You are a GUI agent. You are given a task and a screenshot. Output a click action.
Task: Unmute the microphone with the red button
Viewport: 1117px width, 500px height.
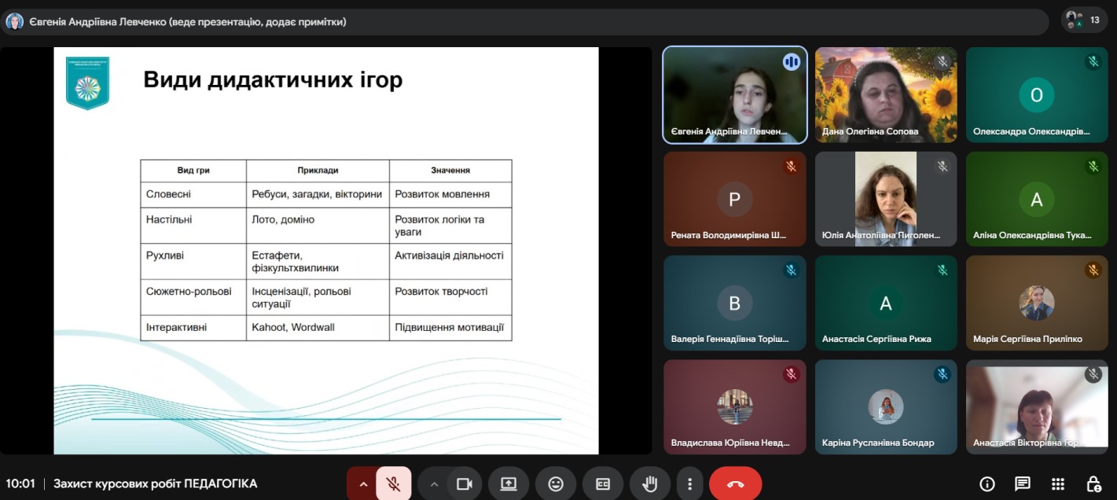pyautogui.click(x=394, y=483)
